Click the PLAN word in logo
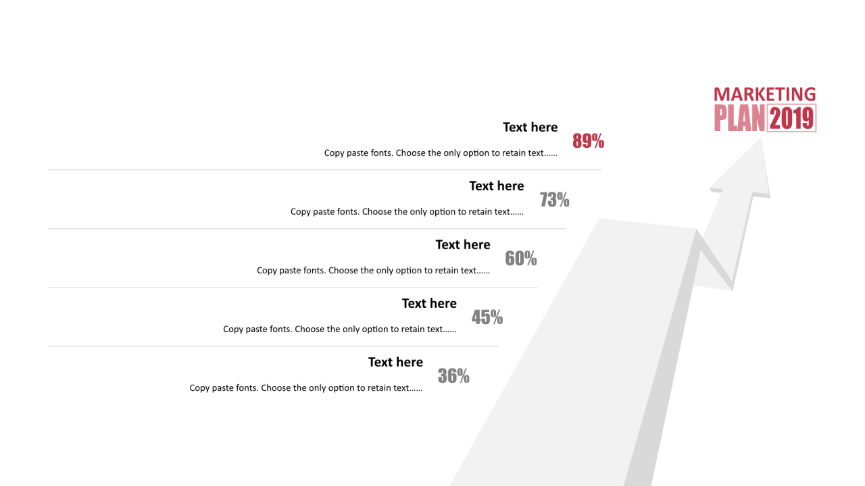The width and height of the screenshot is (865, 486). click(740, 118)
